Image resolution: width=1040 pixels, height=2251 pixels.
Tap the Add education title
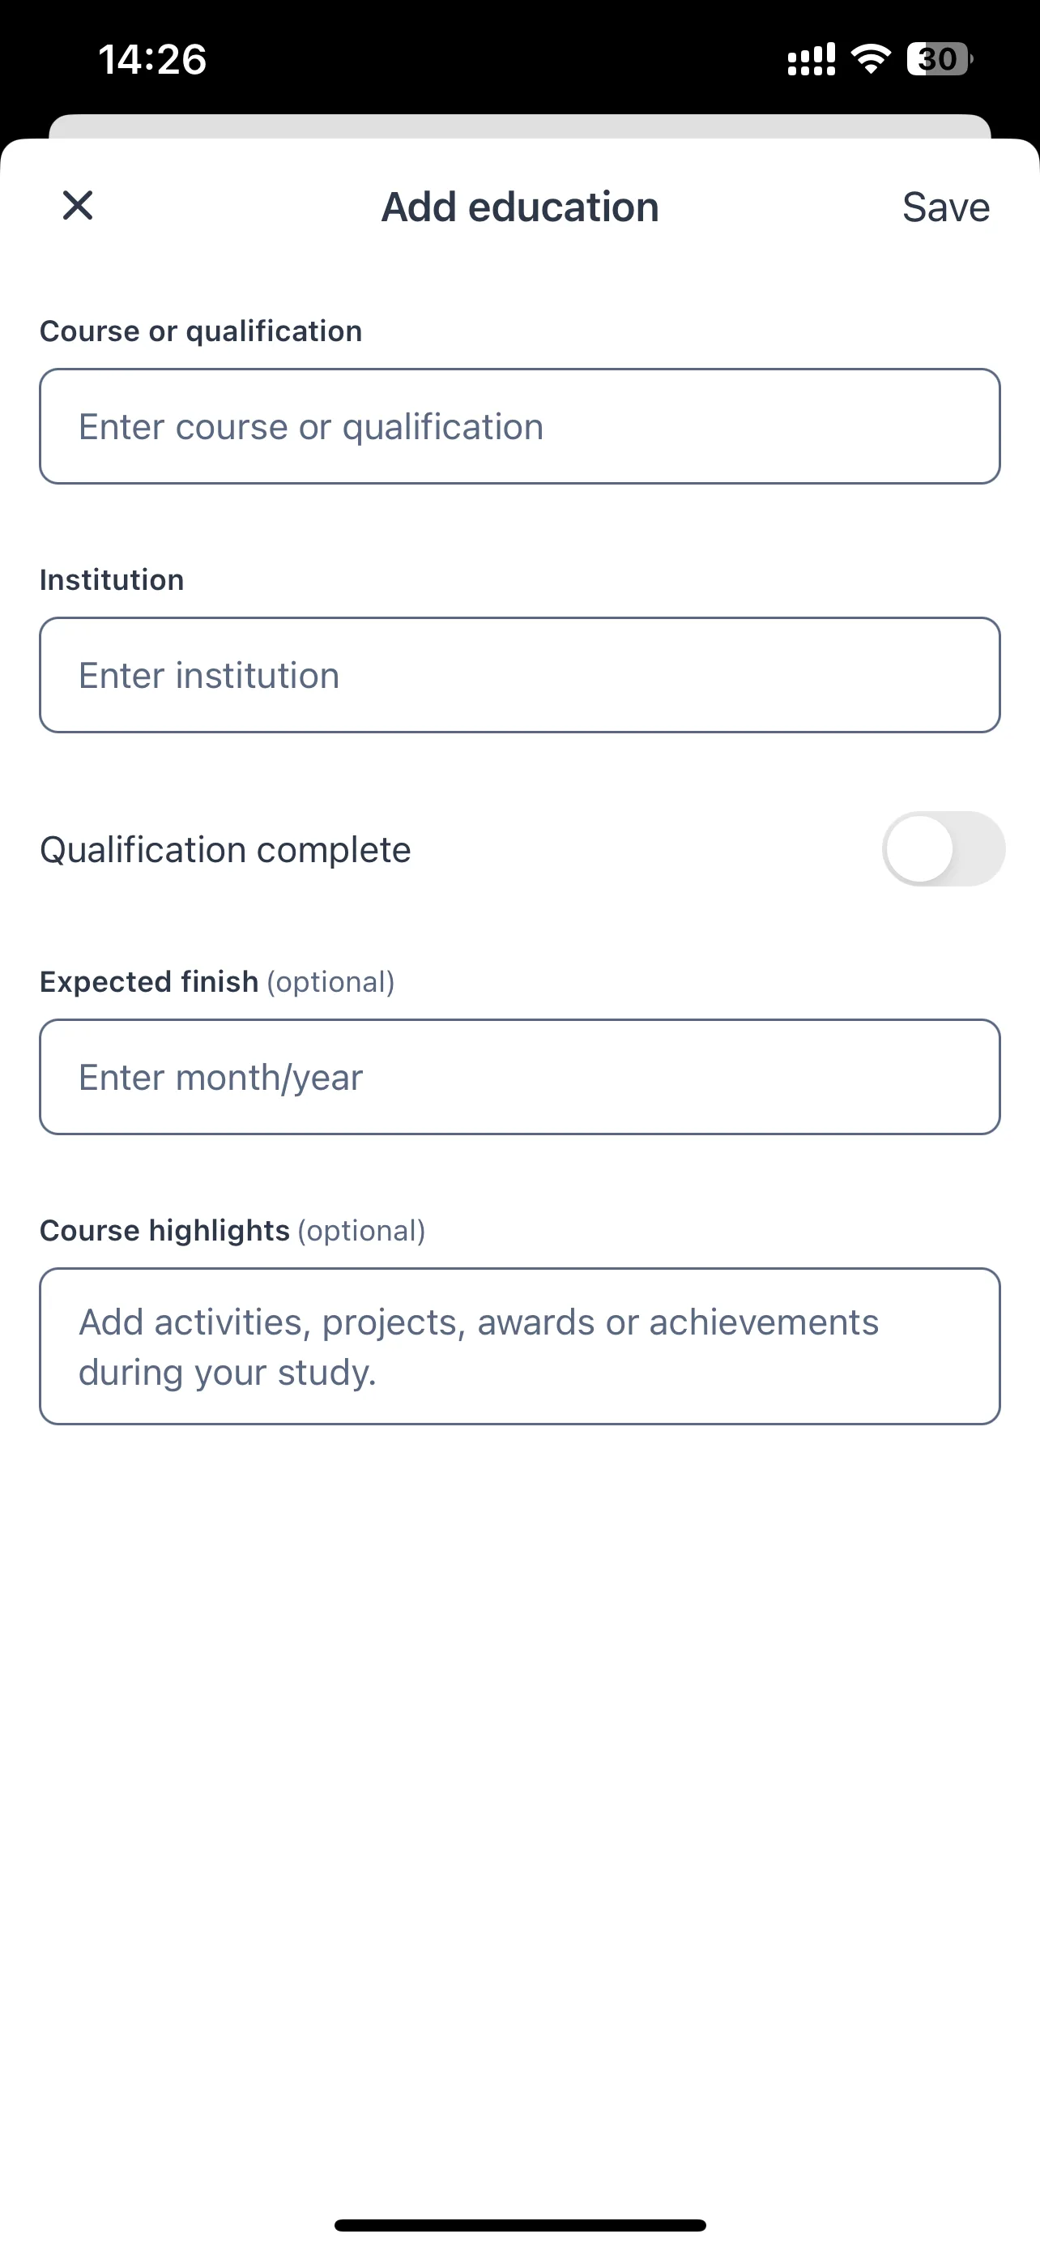click(x=519, y=207)
